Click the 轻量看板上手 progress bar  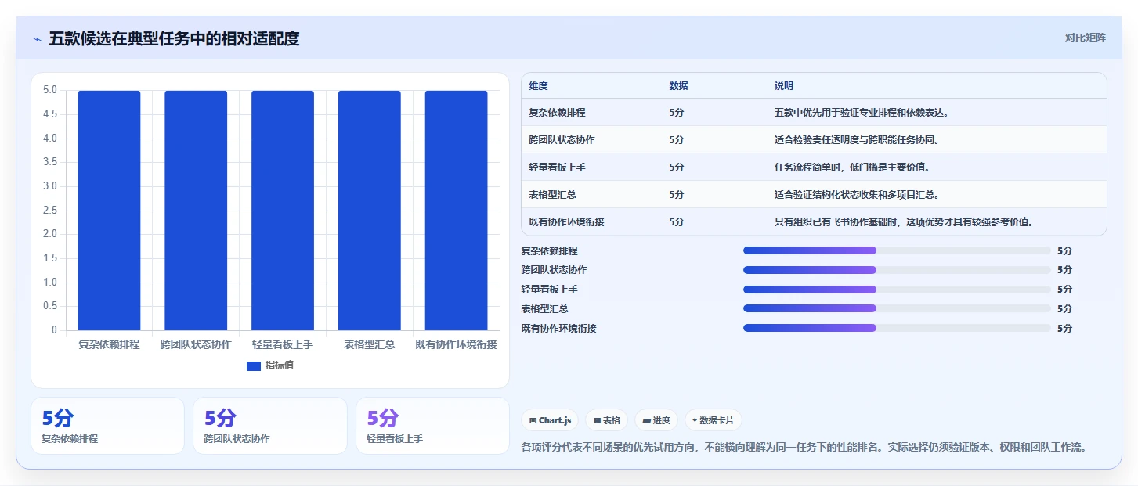pos(897,290)
